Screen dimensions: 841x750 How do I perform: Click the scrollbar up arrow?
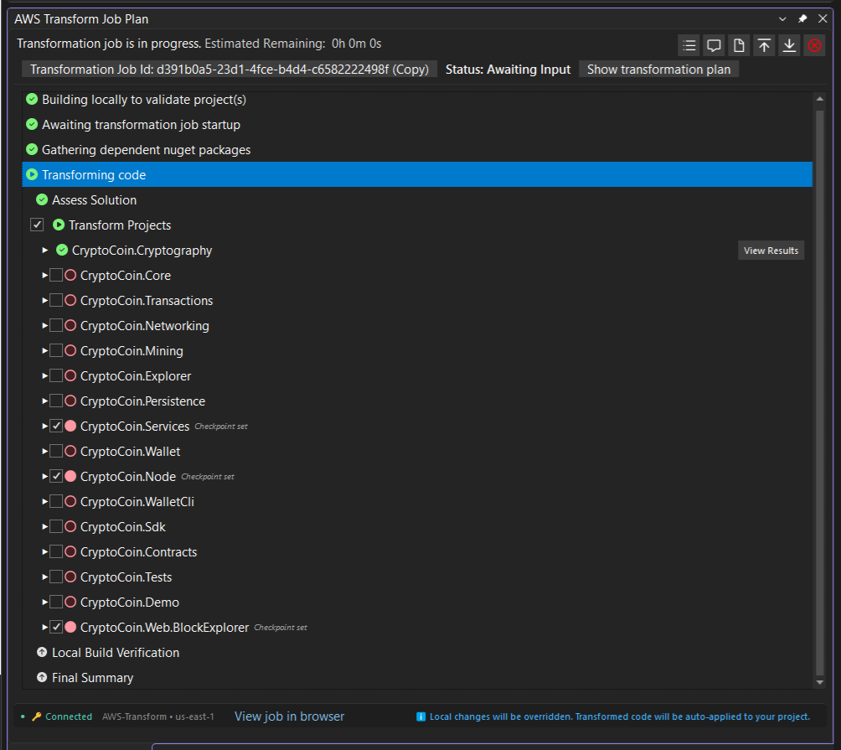pyautogui.click(x=819, y=99)
